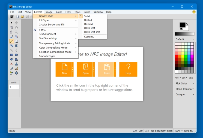Select the Clone stamp tool
This screenshot has height=138, width=203.
(x=16, y=64)
